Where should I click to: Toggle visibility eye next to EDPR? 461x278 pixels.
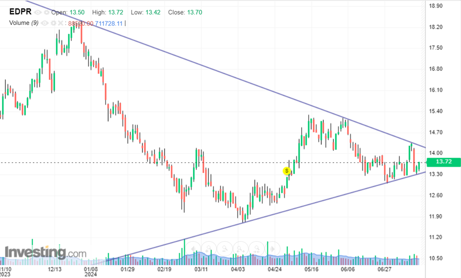point(38,12)
